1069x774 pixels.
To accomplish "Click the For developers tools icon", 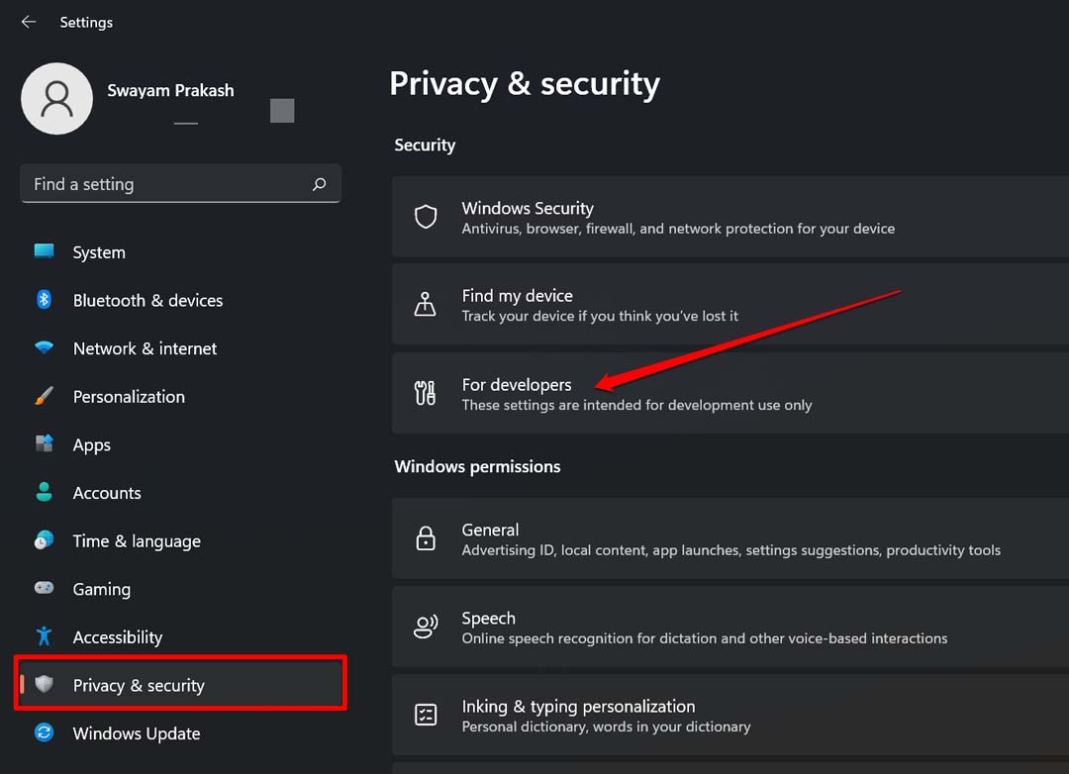I will pos(426,393).
